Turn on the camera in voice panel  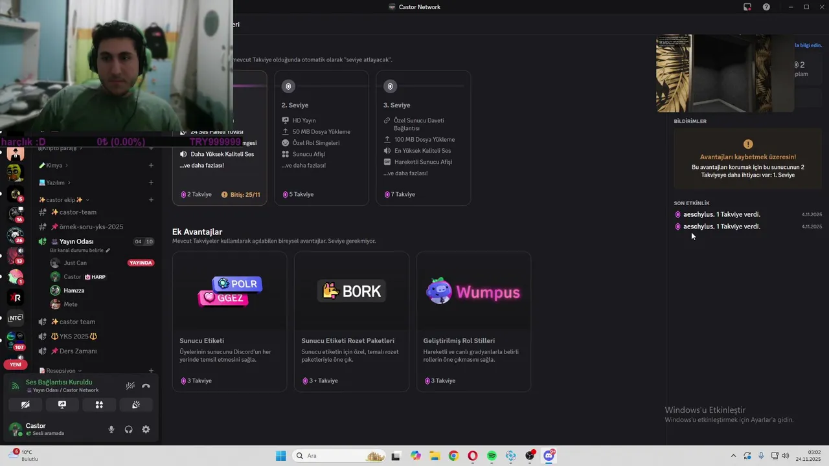click(25, 405)
